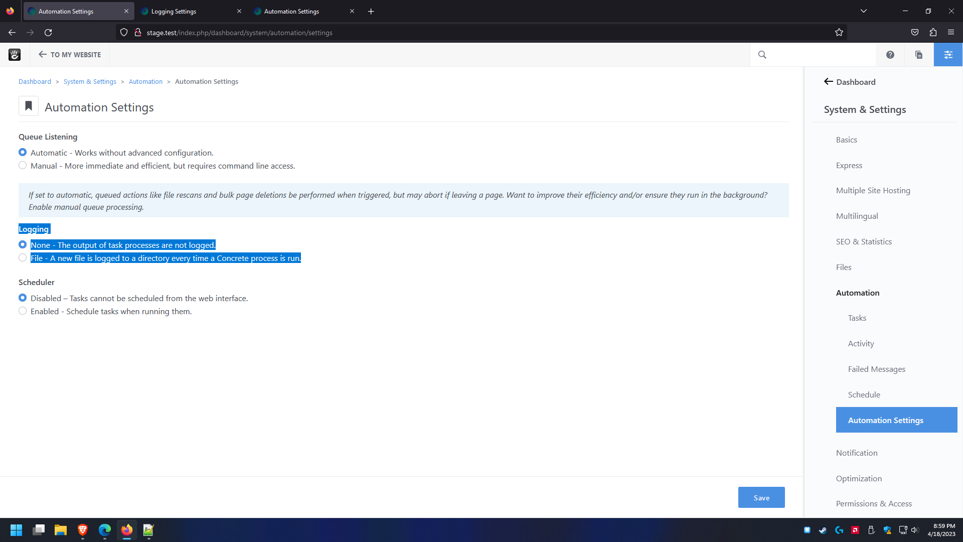Image resolution: width=963 pixels, height=542 pixels.
Task: Open the browser extensions dropdown
Action: (x=933, y=32)
